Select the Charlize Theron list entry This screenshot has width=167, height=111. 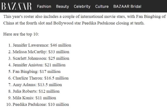click(38, 78)
